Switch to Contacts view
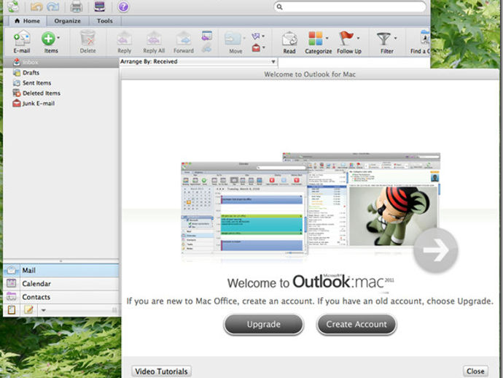This screenshot has height=378, width=503. point(61,297)
